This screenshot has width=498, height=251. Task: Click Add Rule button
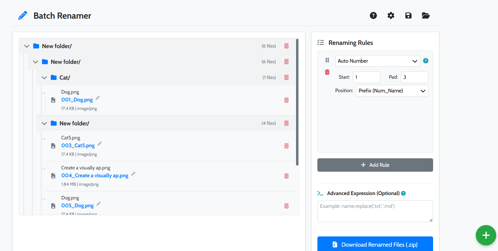coord(375,165)
